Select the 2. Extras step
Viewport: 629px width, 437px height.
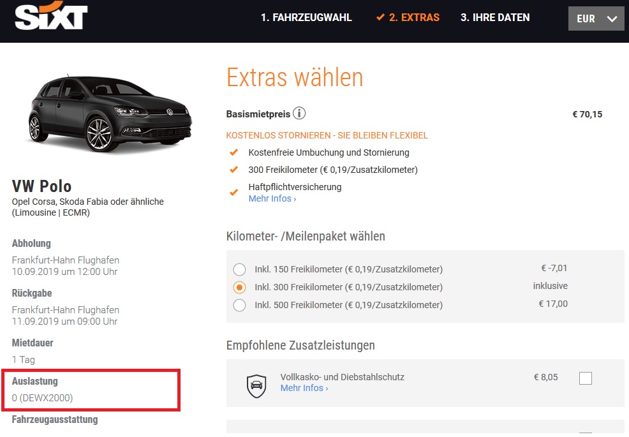tap(408, 18)
